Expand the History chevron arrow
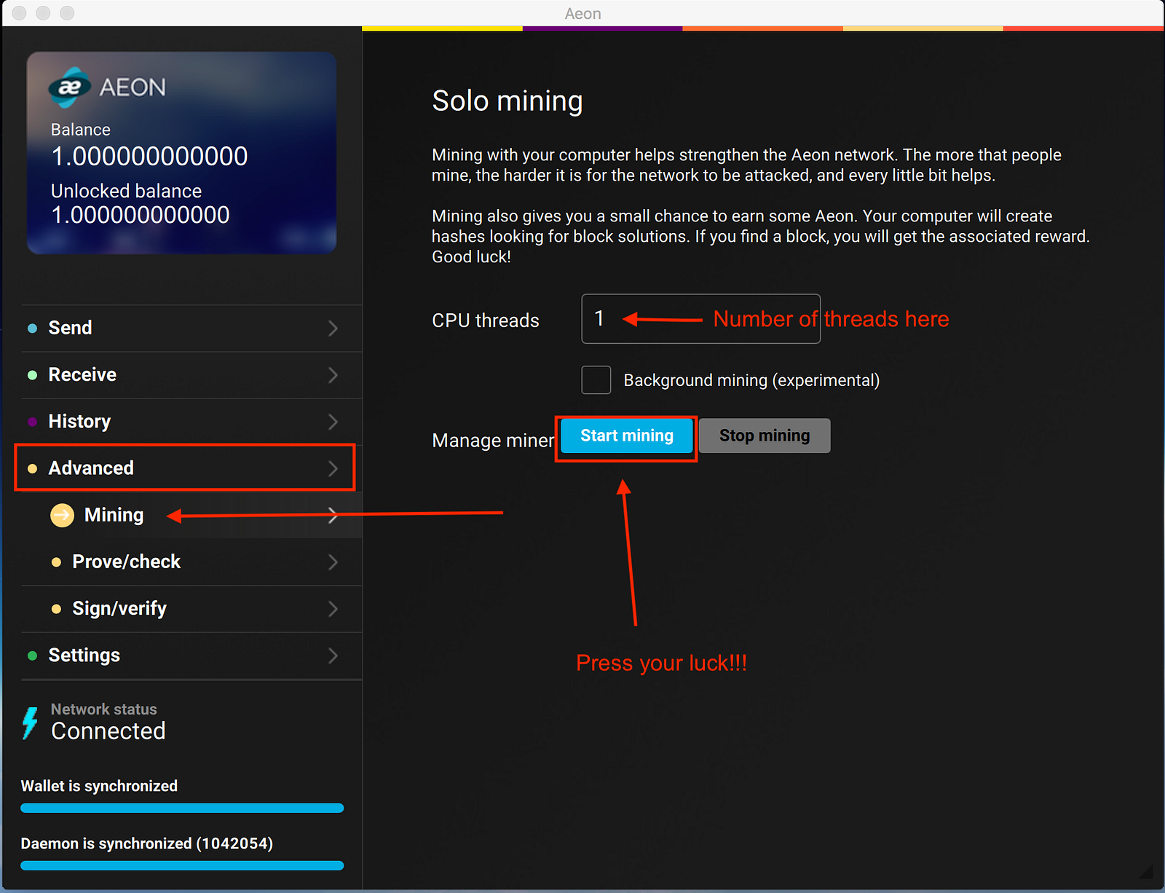 [x=333, y=422]
